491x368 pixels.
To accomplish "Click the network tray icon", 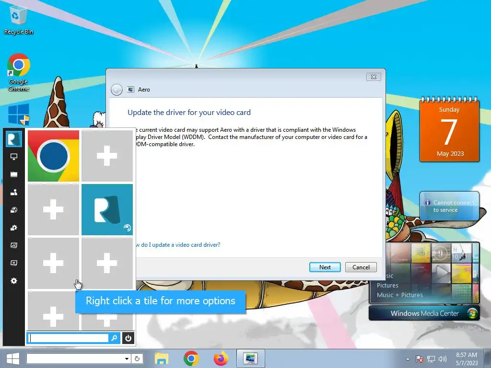I will click(x=431, y=359).
